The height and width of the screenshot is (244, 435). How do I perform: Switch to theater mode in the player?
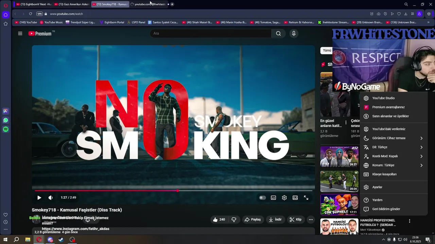pyautogui.click(x=295, y=198)
